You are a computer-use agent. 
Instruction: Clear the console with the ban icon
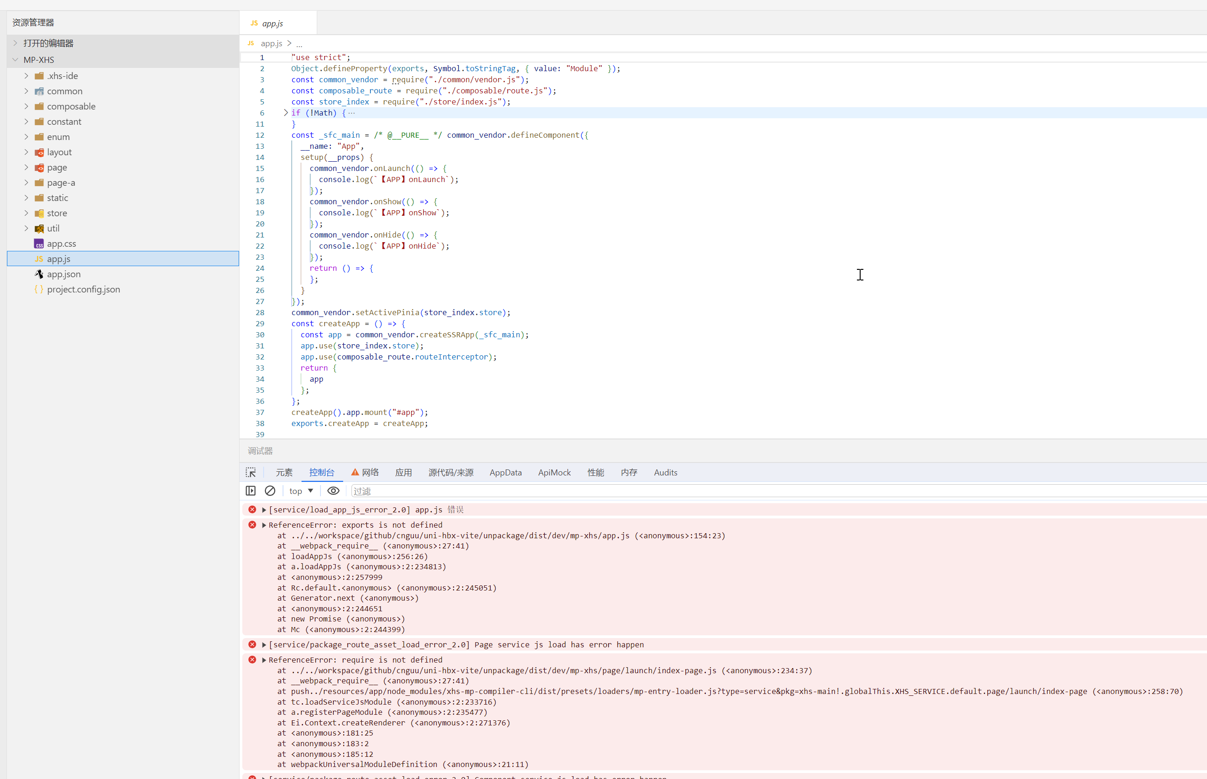(x=270, y=491)
